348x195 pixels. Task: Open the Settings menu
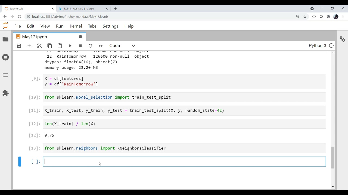pos(110,26)
